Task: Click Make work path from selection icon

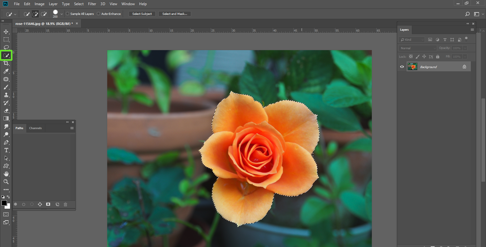Action: [x=40, y=204]
